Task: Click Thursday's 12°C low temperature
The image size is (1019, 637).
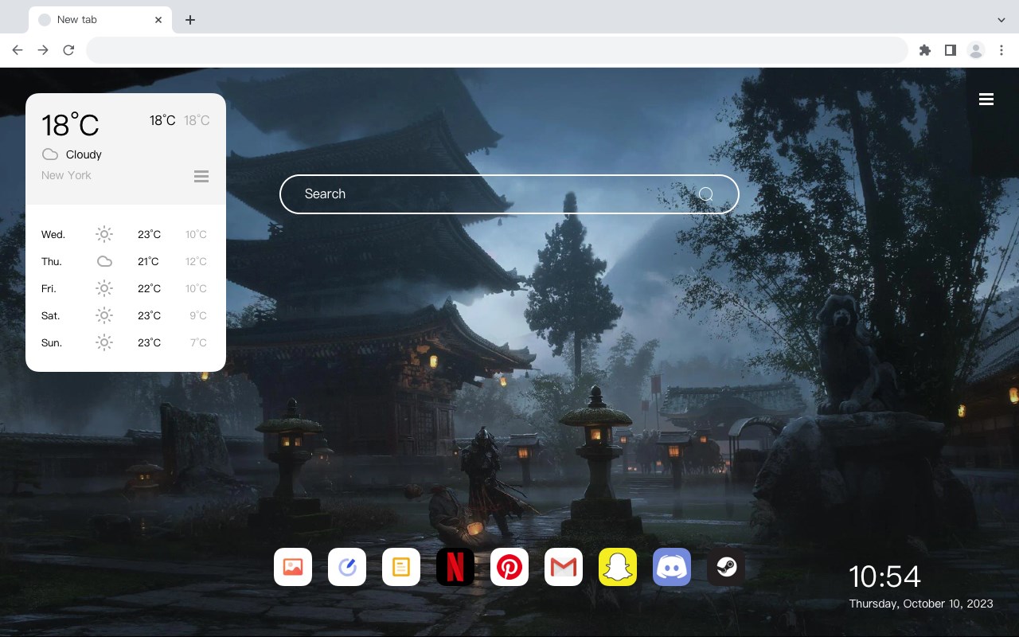Action: coord(196,261)
